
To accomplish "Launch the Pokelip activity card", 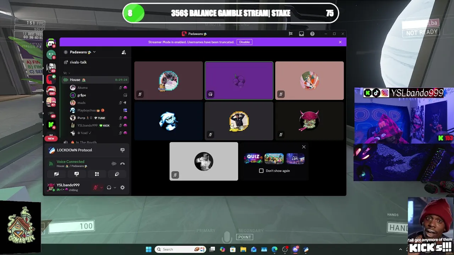I will pos(274,159).
